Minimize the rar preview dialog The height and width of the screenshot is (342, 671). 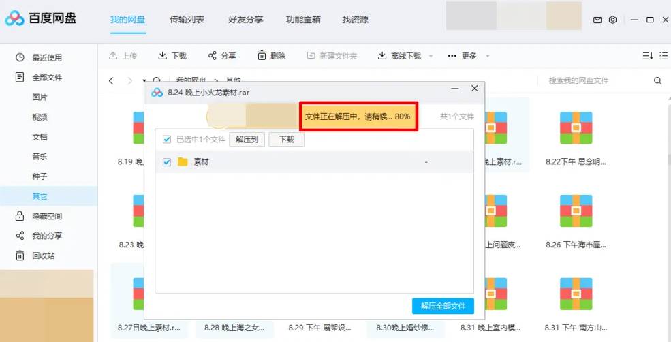[x=455, y=89]
